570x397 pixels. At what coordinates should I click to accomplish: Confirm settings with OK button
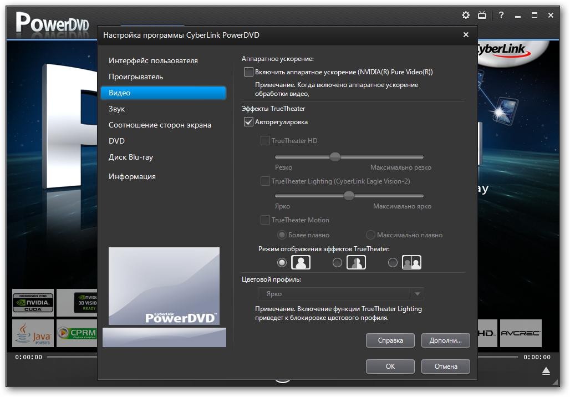click(x=390, y=367)
